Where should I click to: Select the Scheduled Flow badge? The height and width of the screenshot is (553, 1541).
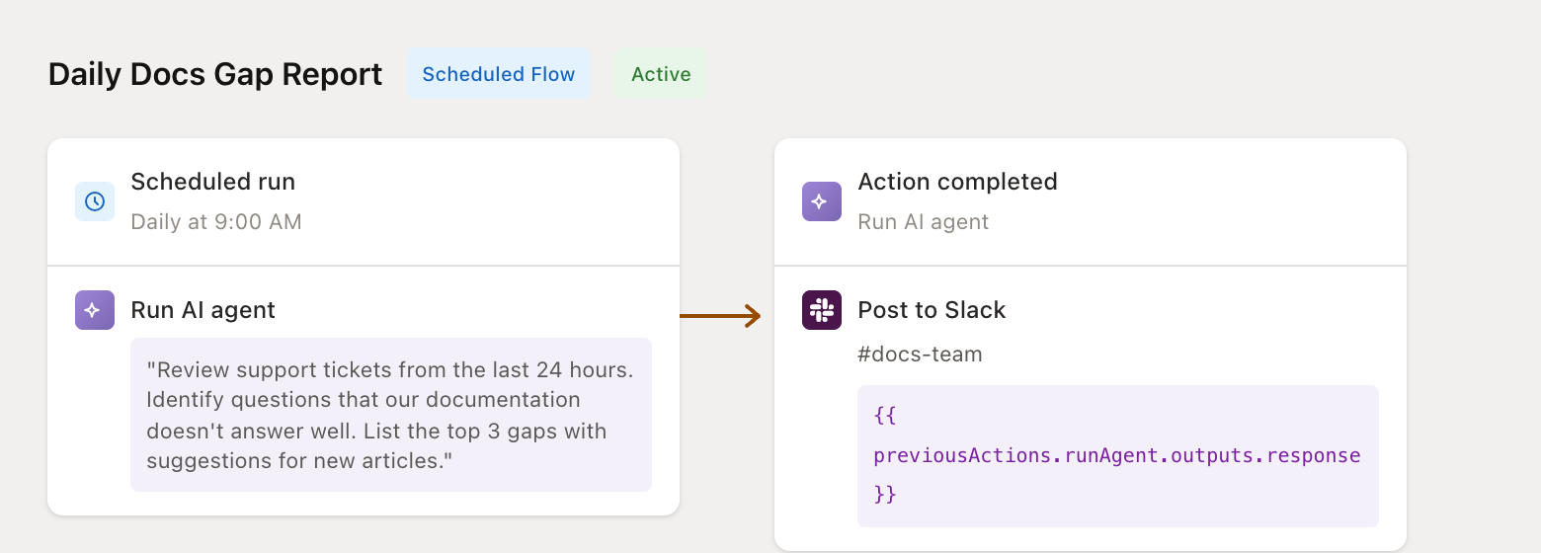pyautogui.click(x=499, y=74)
